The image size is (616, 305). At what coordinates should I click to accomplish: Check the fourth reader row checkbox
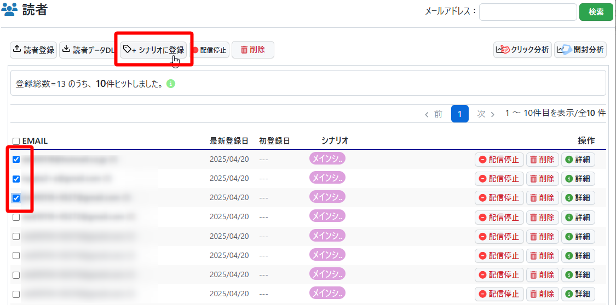(x=16, y=217)
